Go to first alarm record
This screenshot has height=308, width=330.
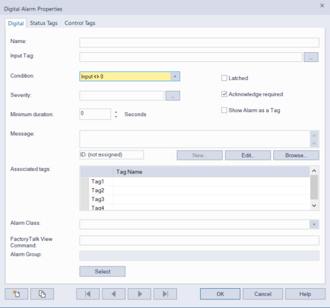[88, 294]
